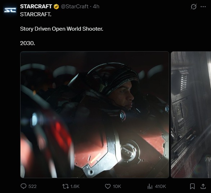Click the 522 replies count

point(32,187)
